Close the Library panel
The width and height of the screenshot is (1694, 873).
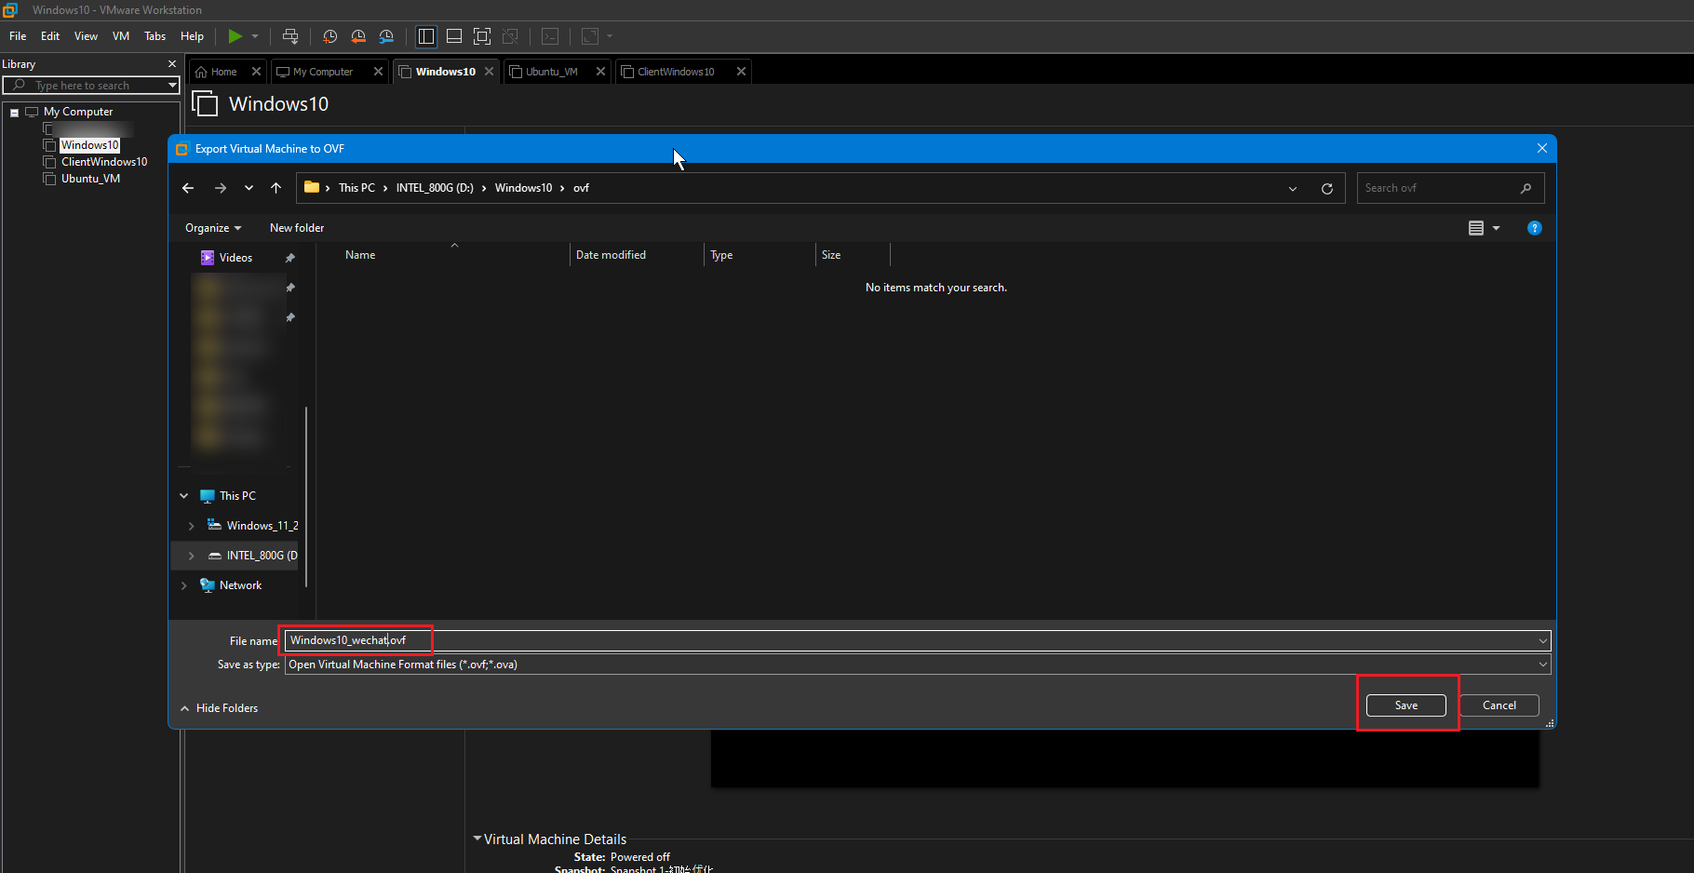[x=171, y=64]
